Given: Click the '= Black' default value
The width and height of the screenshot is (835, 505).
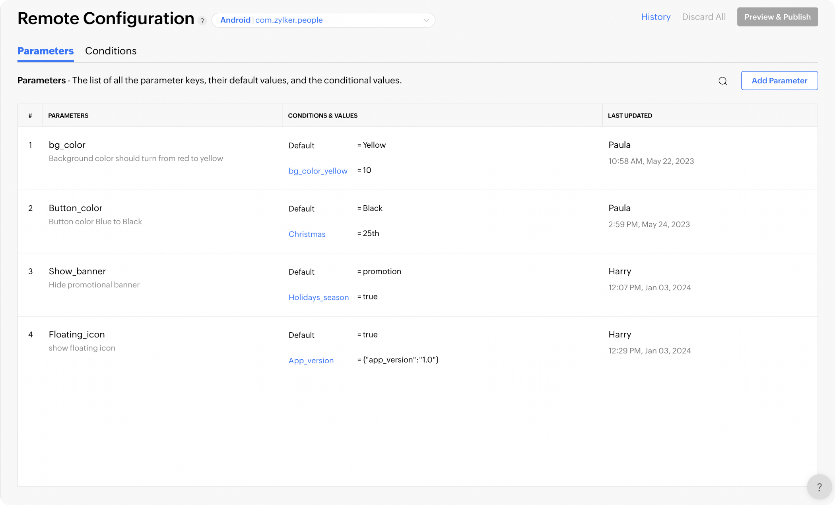Looking at the screenshot, I should click(x=370, y=208).
